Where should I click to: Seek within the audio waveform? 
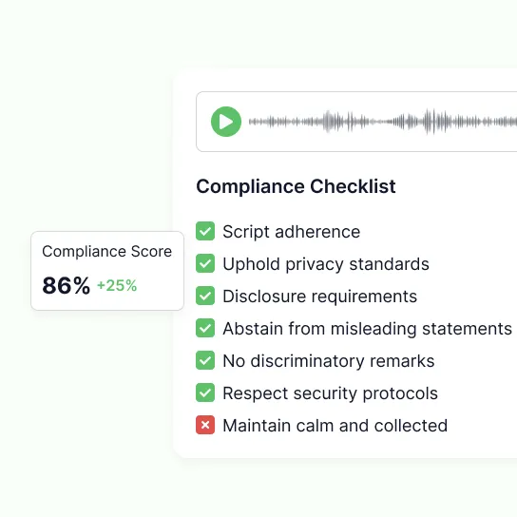382,122
